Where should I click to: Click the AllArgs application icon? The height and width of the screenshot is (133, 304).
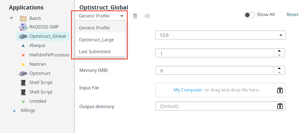click(x=14, y=111)
